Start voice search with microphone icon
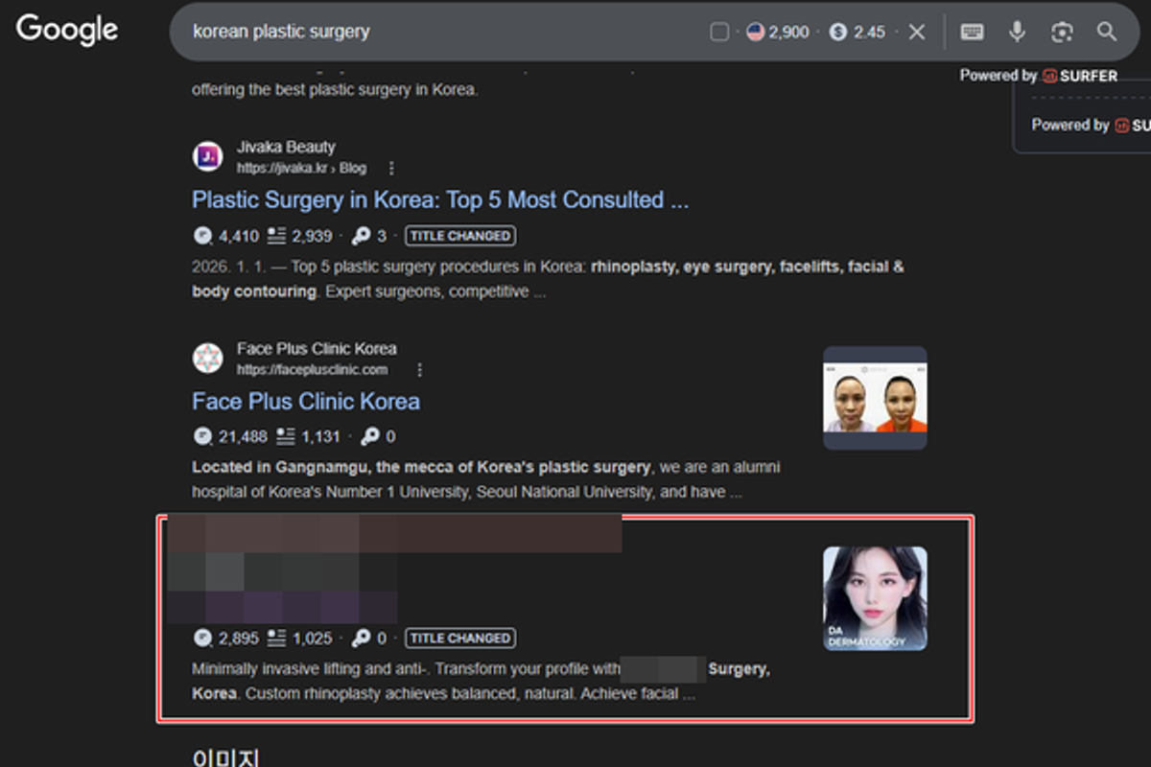 [1017, 33]
